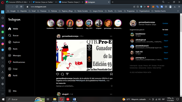The width and height of the screenshot is (182, 102).
Task: Click Ver traducción under the post
Action: coord(61,83)
